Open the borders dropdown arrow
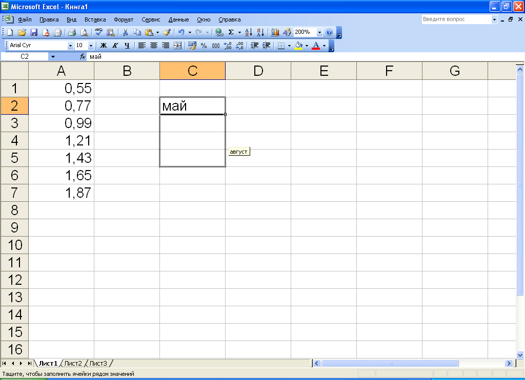Viewport: 525px width, 380px height. point(289,46)
